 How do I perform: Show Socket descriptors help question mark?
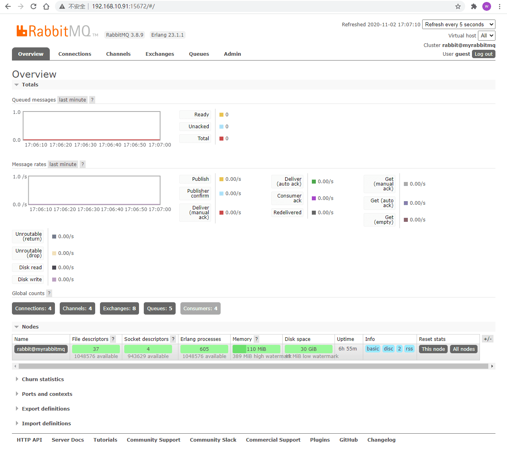point(173,339)
